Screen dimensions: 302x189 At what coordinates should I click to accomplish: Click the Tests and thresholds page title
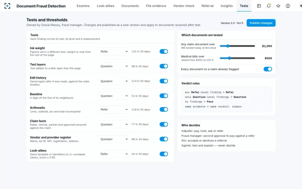[47, 20]
